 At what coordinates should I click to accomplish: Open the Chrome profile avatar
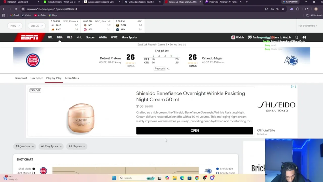(x=316, y=9)
